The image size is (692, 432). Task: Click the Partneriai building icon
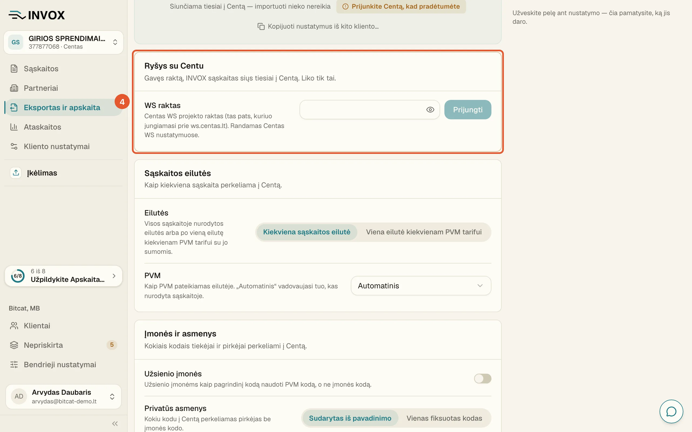[x=14, y=88]
